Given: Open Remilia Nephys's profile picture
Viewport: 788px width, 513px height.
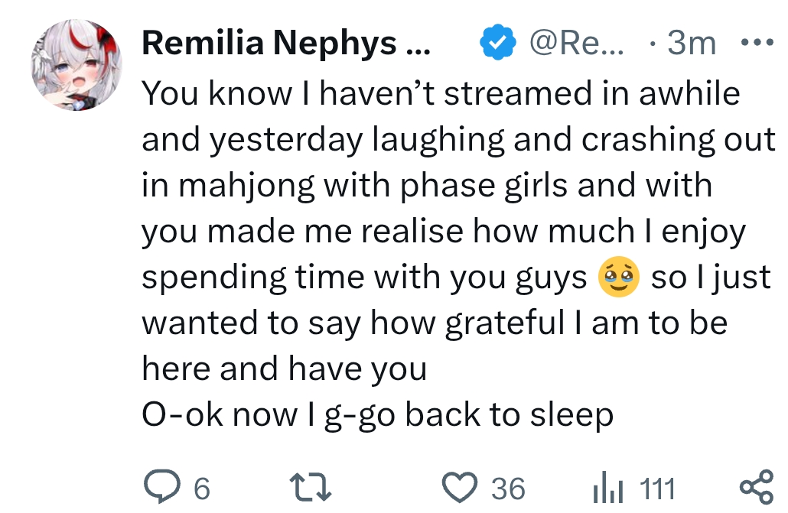Looking at the screenshot, I should [77, 63].
